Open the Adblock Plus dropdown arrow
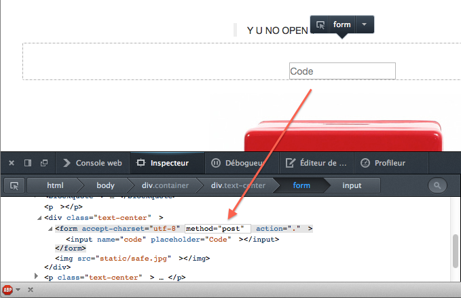Image resolution: width=461 pixels, height=298 pixels. coord(18,290)
